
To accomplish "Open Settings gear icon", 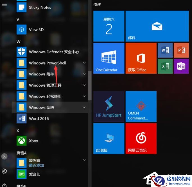I will 4,171.
